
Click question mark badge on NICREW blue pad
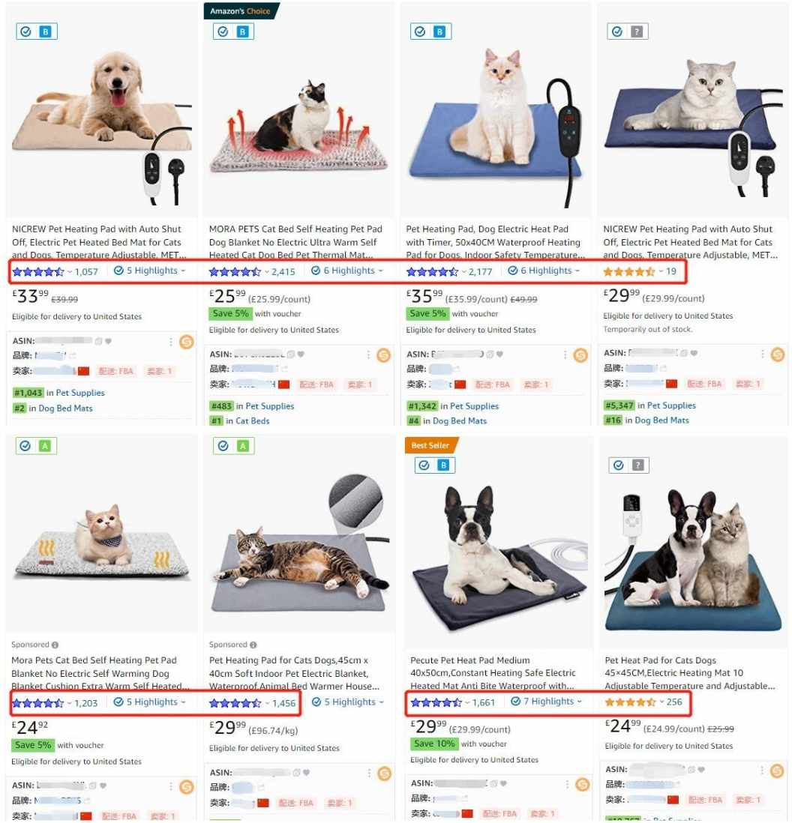pyautogui.click(x=637, y=32)
